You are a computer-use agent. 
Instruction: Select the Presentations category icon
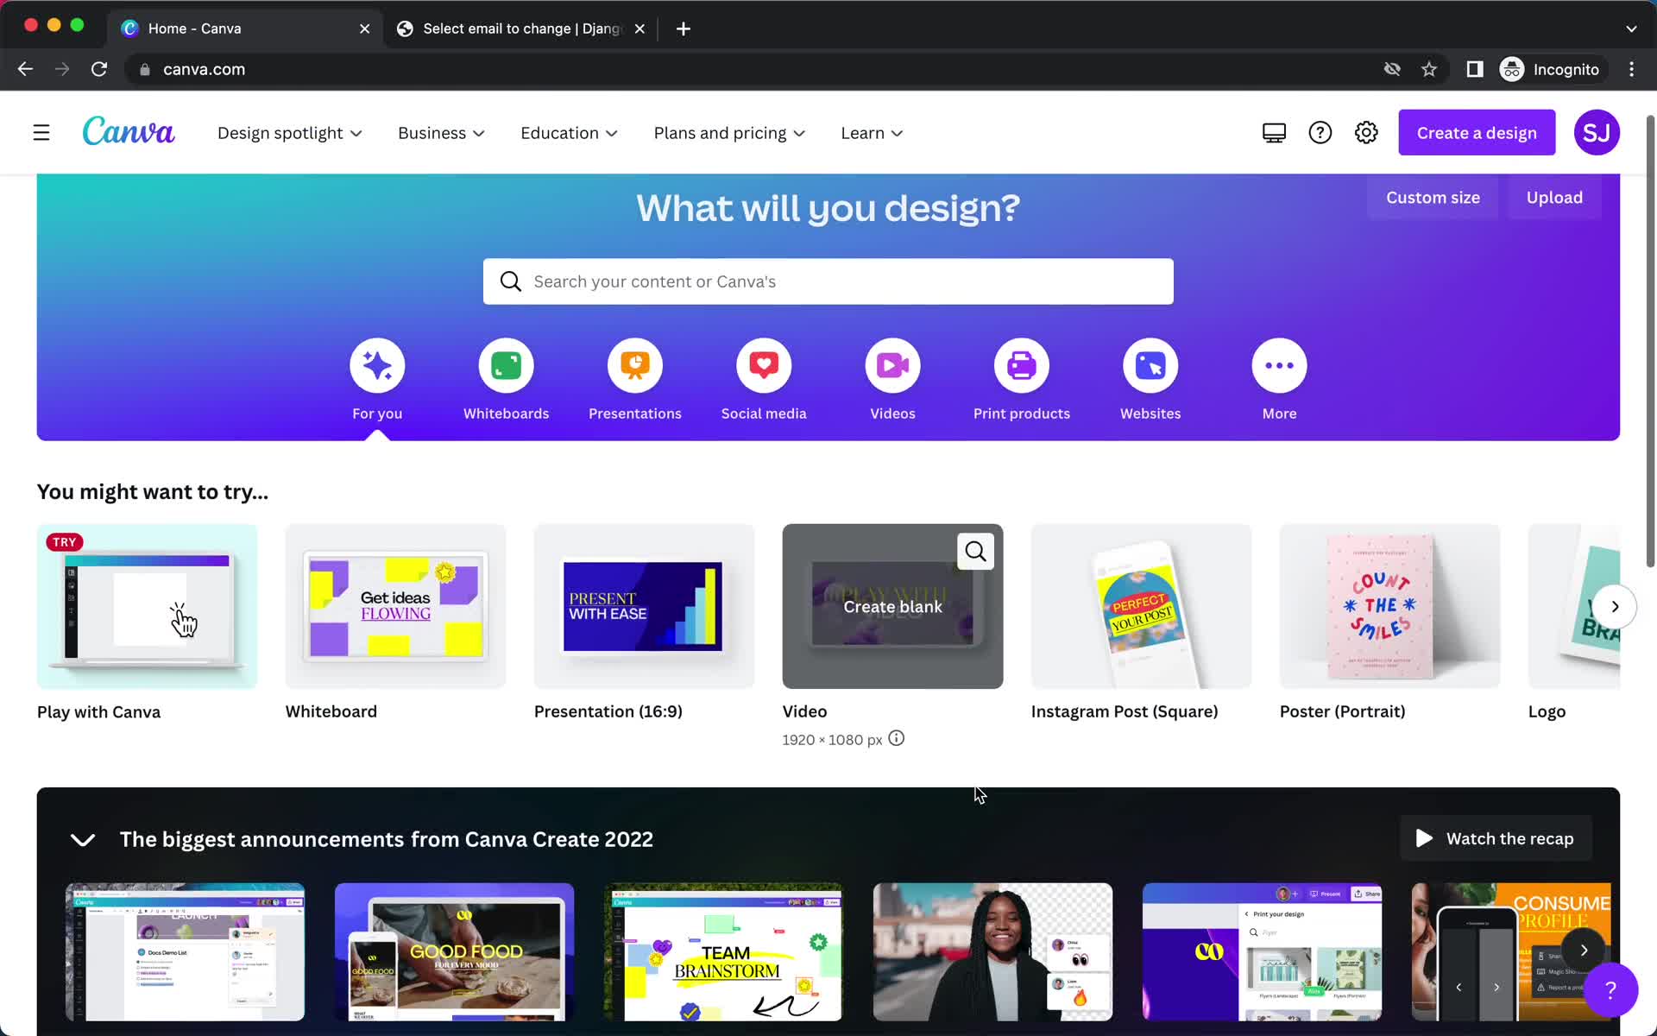tap(635, 366)
